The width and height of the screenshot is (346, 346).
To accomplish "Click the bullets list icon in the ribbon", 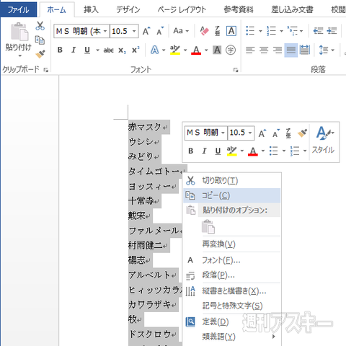I will (250, 31).
